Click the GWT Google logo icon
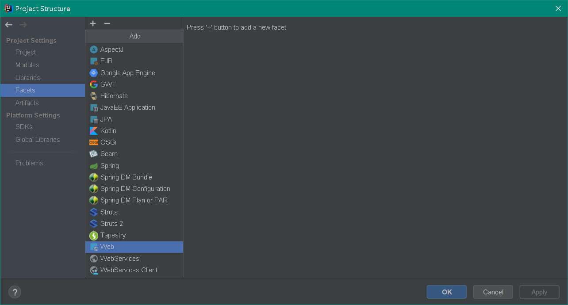568x305 pixels. tap(93, 84)
